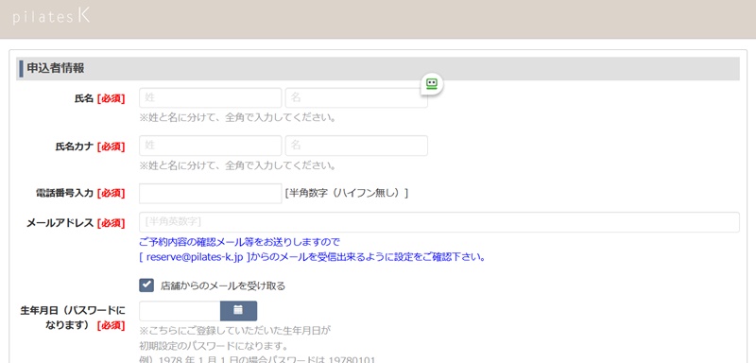The image size is (756, 363).
Task: Click the 半角数字（ハイフン無し） hint
Action: point(347,193)
